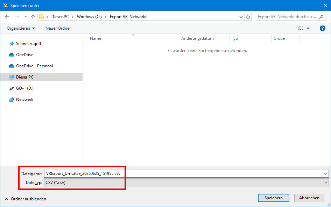
Task: Click the app icon in title bar
Action: pos(5,6)
